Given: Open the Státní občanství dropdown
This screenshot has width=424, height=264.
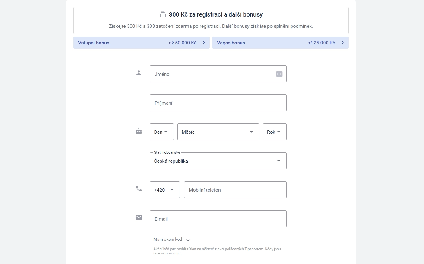Looking at the screenshot, I should point(218,161).
